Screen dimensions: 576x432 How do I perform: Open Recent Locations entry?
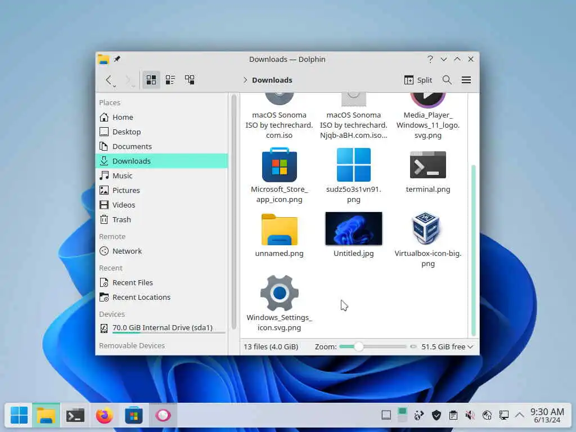coord(161,297)
